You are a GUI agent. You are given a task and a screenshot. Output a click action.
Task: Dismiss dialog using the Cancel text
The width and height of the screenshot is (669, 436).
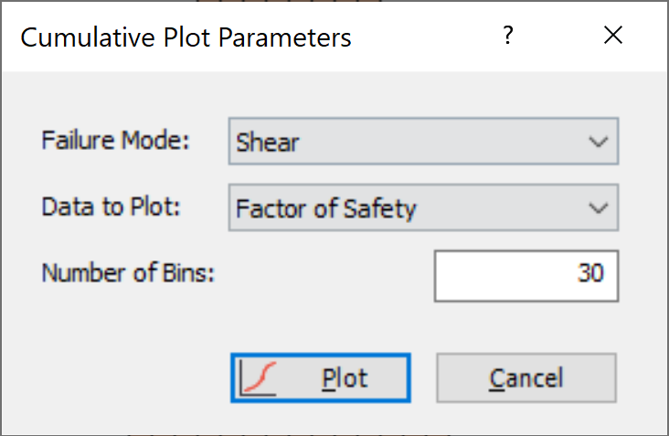526,378
